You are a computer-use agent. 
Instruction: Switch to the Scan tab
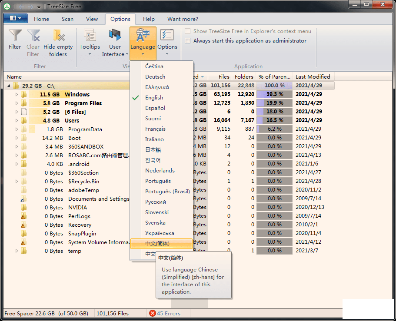click(67, 19)
